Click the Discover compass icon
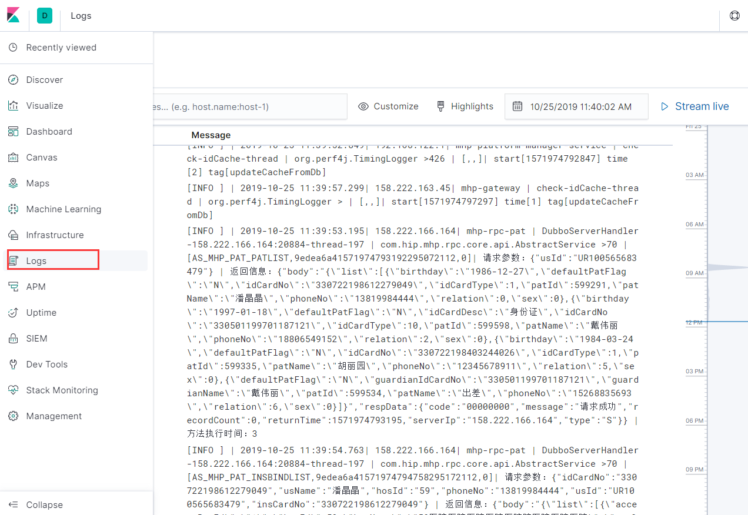The width and height of the screenshot is (748, 515). pos(14,80)
